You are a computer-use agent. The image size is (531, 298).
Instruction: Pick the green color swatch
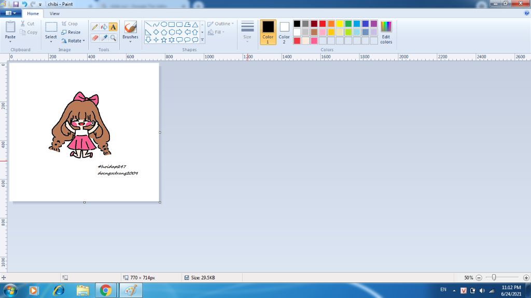348,24
